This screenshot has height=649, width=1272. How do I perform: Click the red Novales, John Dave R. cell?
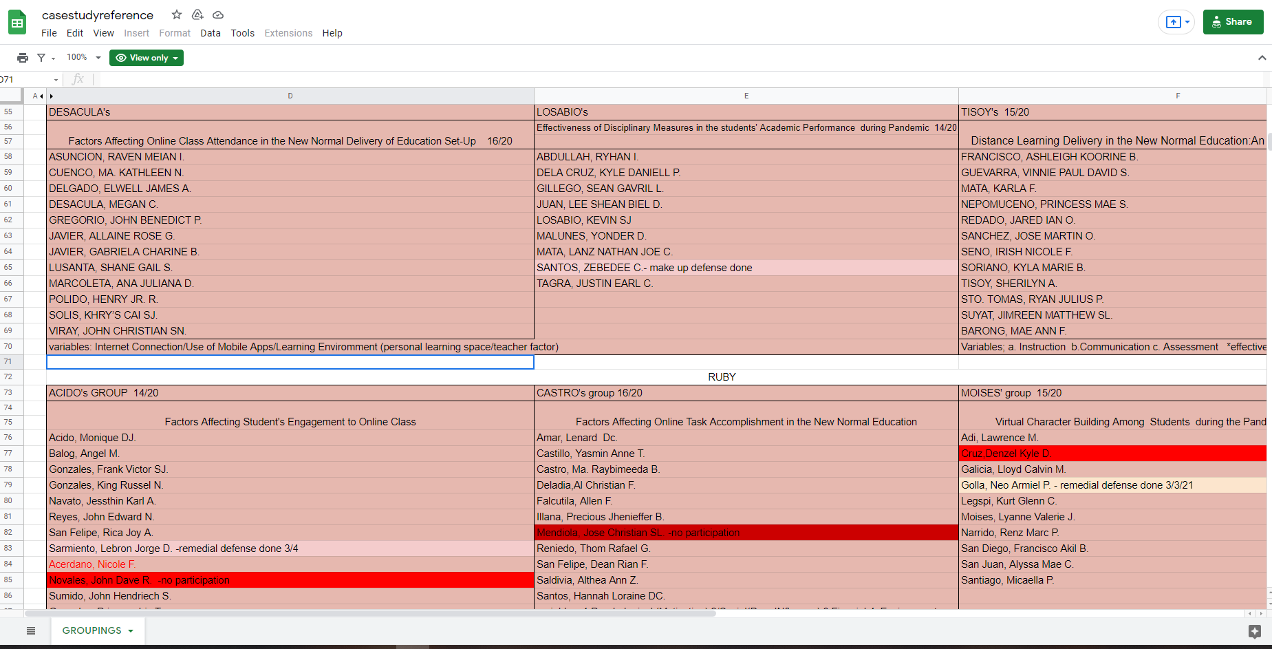pos(290,580)
